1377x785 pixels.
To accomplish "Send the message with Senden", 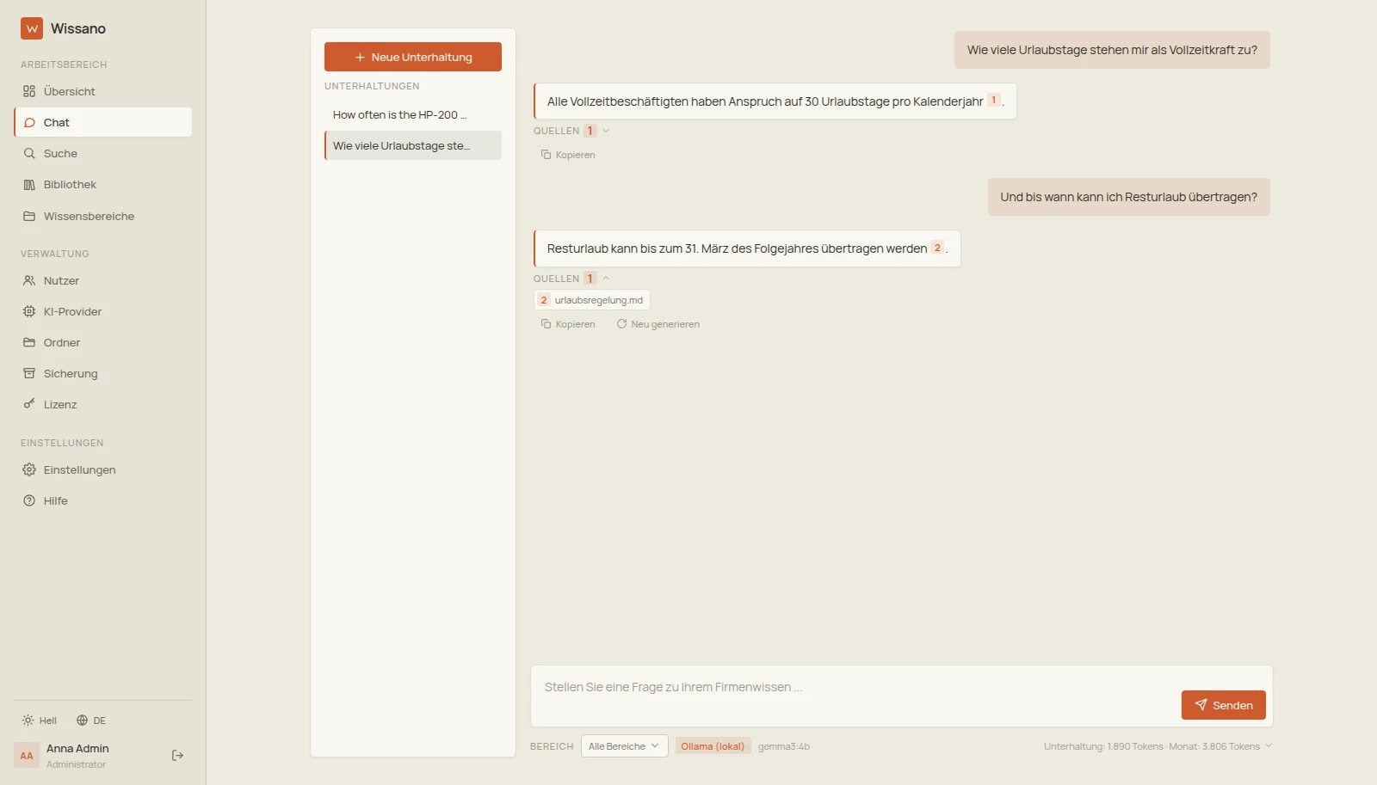I will pos(1224,705).
